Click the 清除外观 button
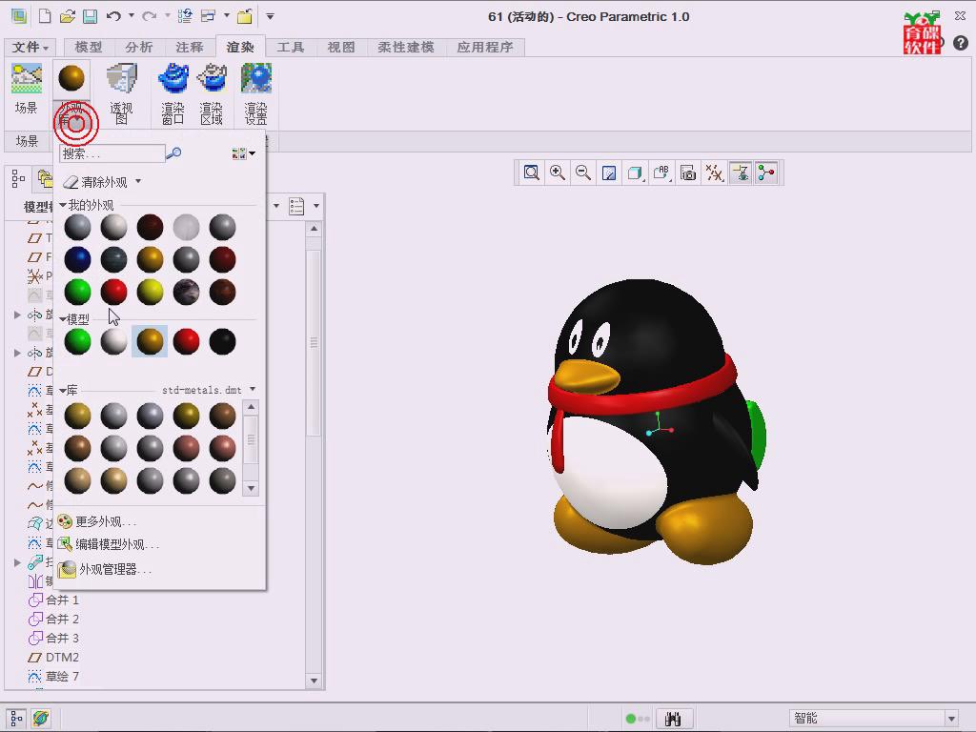The height and width of the screenshot is (732, 976). click(95, 182)
